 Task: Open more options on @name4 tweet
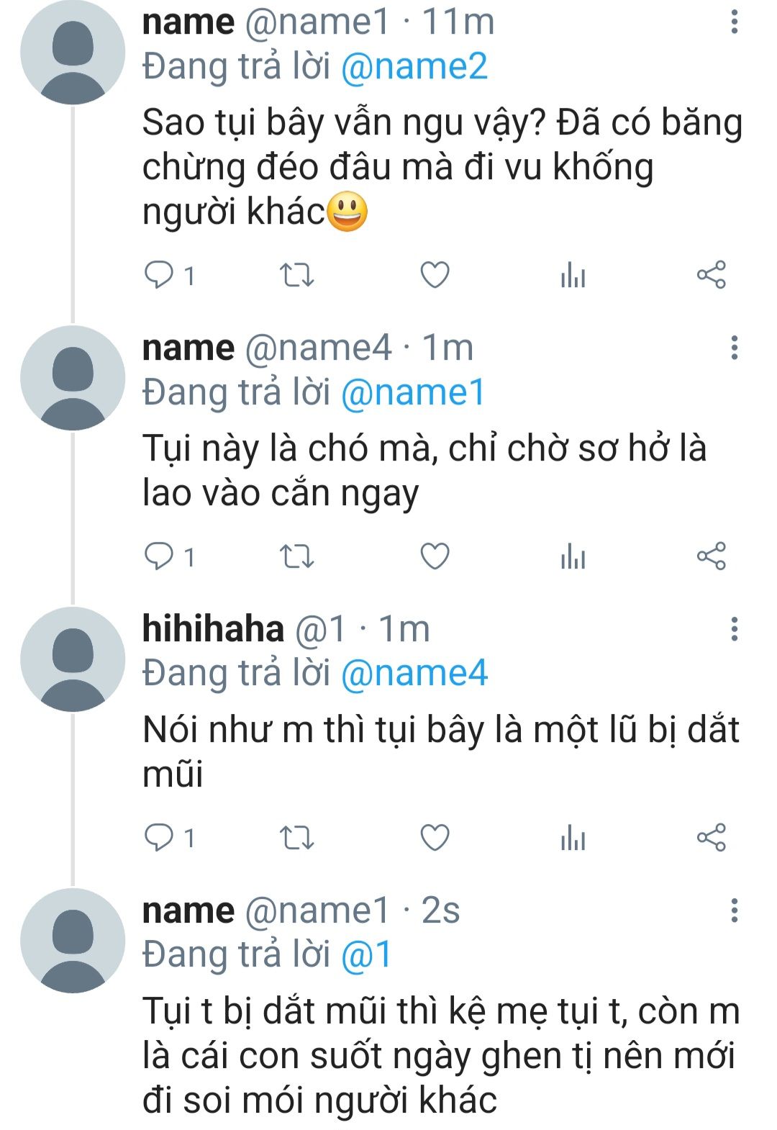[734, 348]
